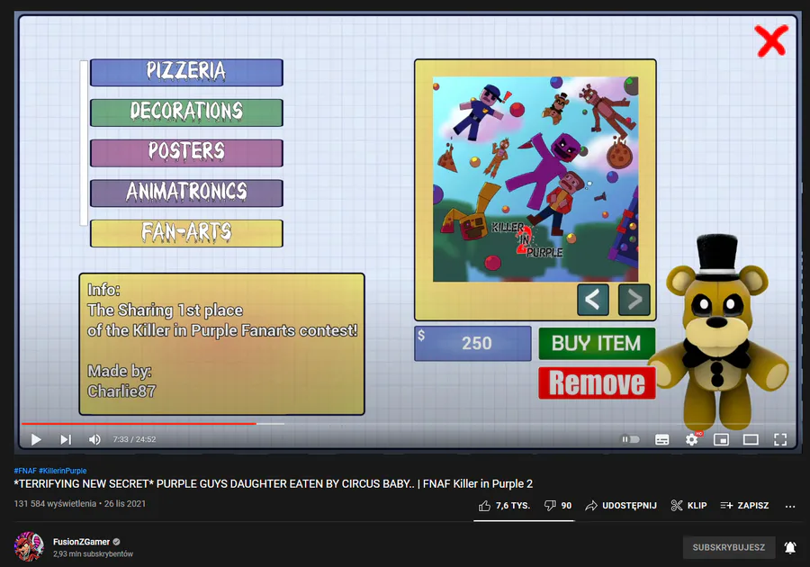Click the 250 price field
This screenshot has height=567, width=810.
(472, 344)
